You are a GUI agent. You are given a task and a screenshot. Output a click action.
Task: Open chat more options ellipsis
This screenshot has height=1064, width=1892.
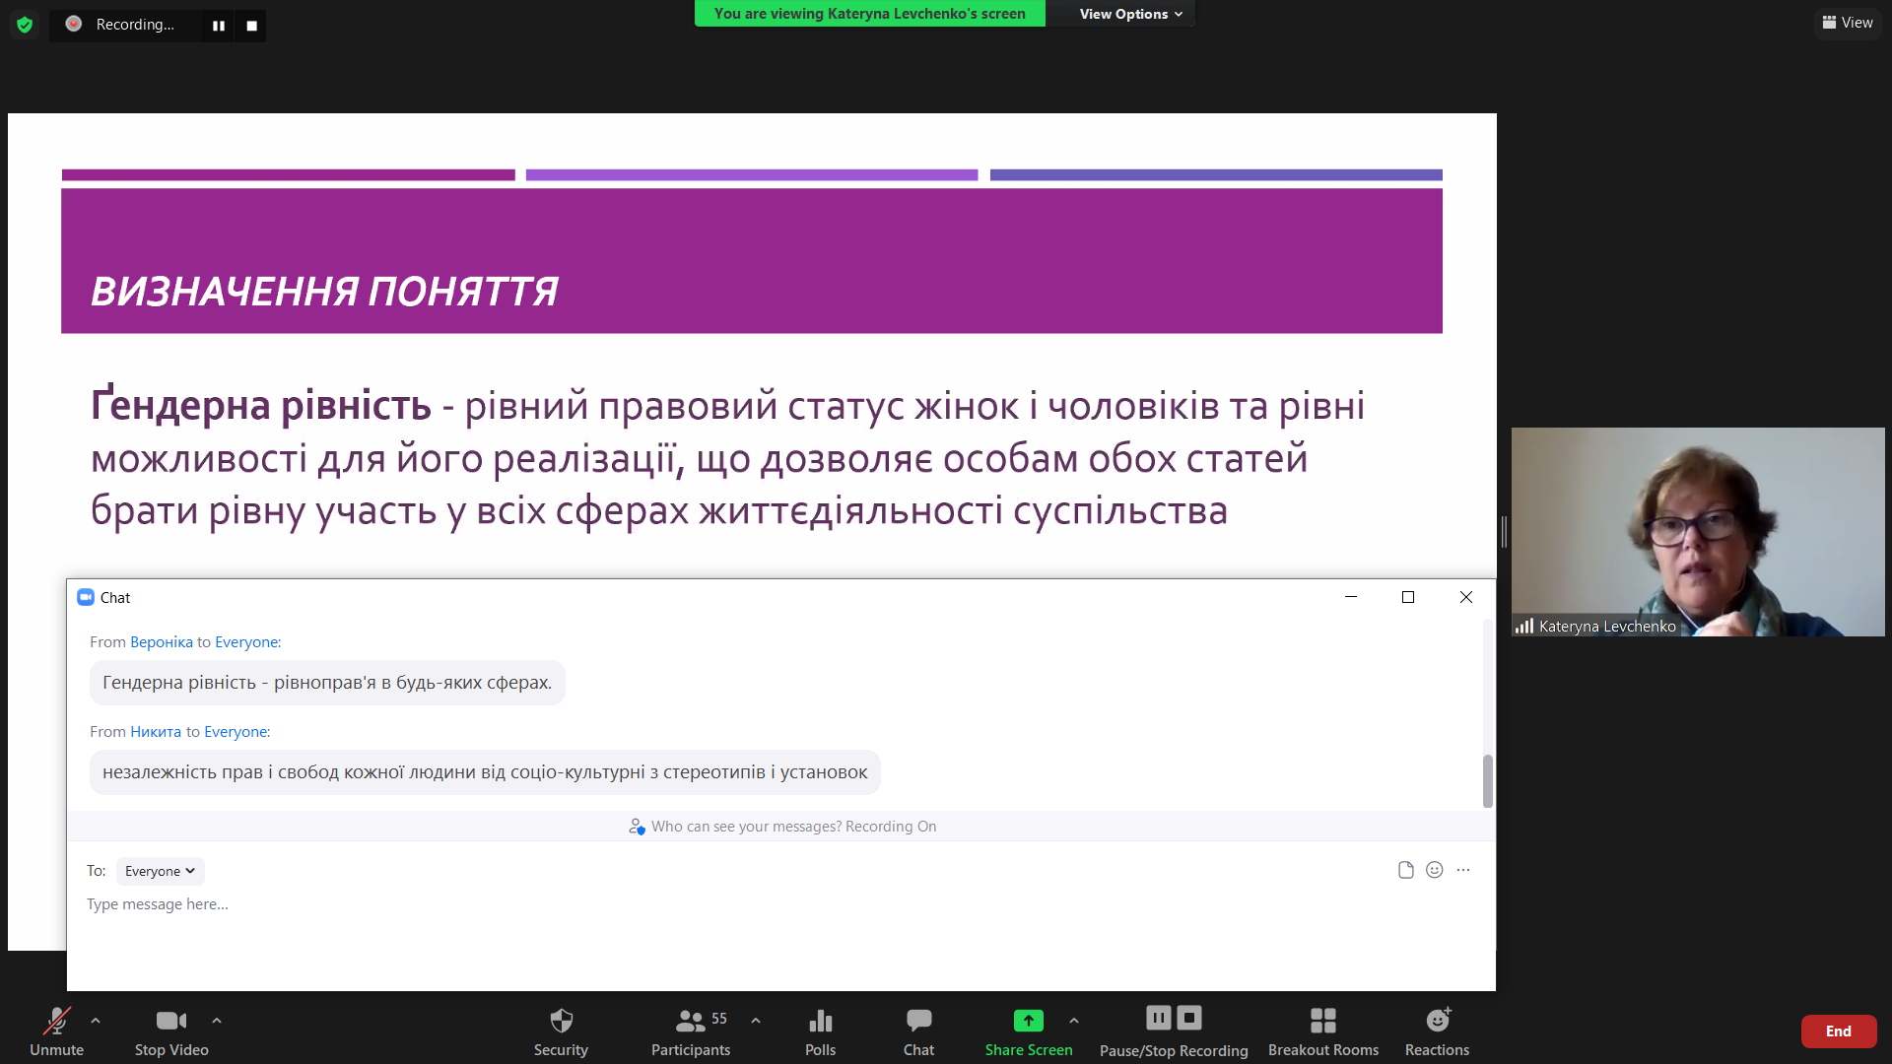1463,870
